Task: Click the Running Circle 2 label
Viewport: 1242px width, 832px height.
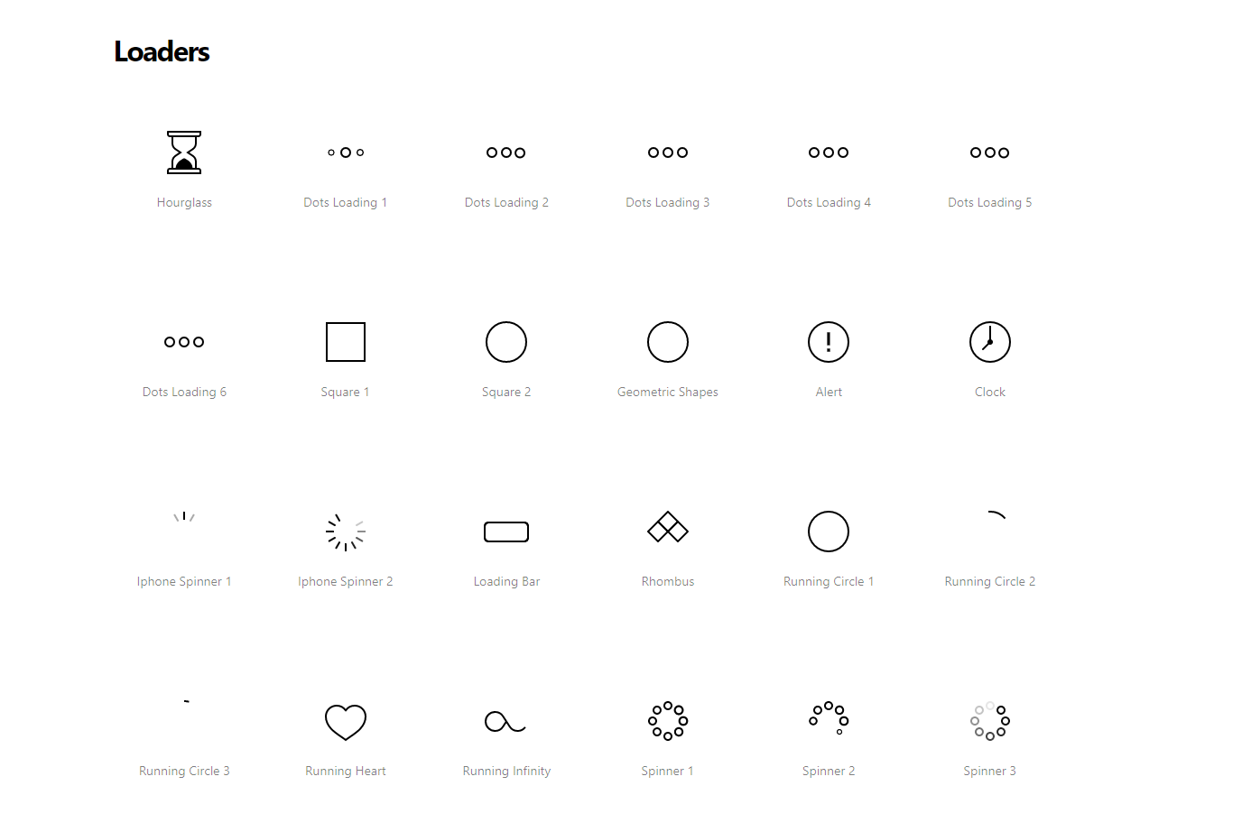Action: tap(990, 582)
